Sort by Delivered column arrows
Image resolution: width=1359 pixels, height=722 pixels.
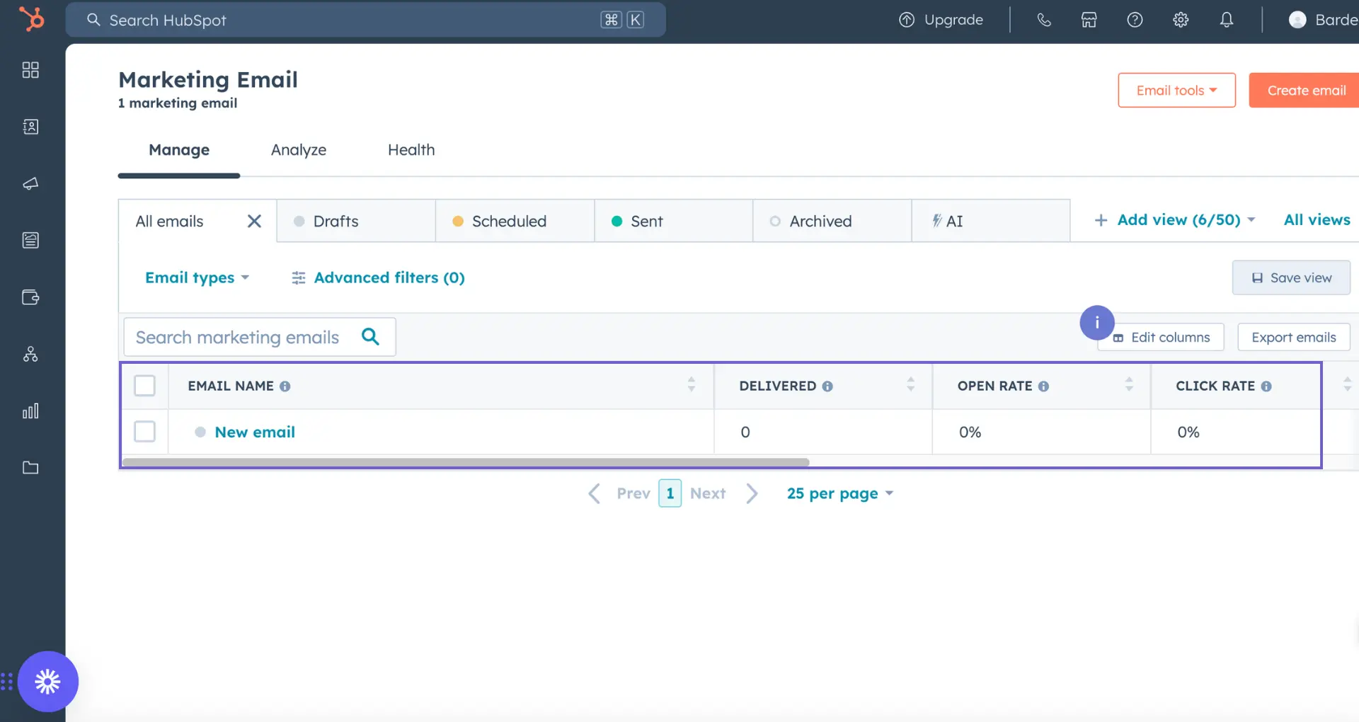[911, 384]
